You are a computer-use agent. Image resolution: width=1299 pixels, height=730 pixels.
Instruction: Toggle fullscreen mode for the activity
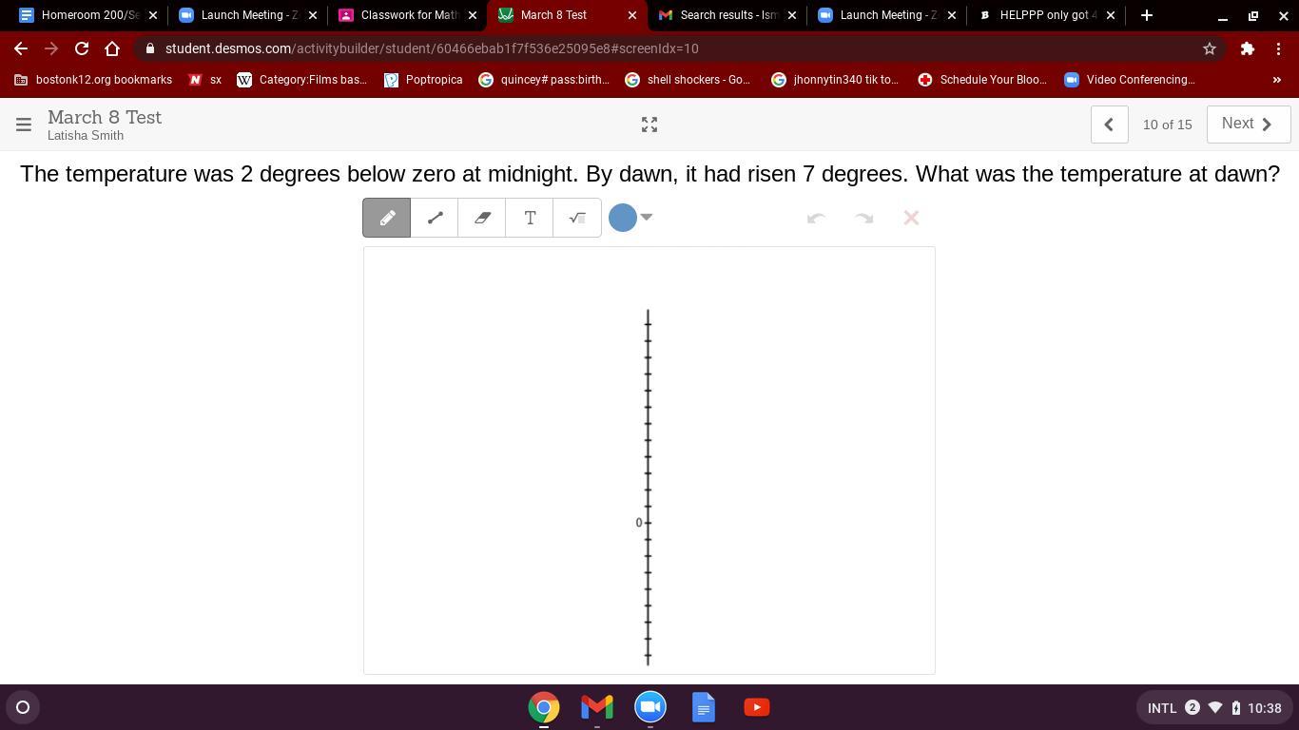point(649,125)
